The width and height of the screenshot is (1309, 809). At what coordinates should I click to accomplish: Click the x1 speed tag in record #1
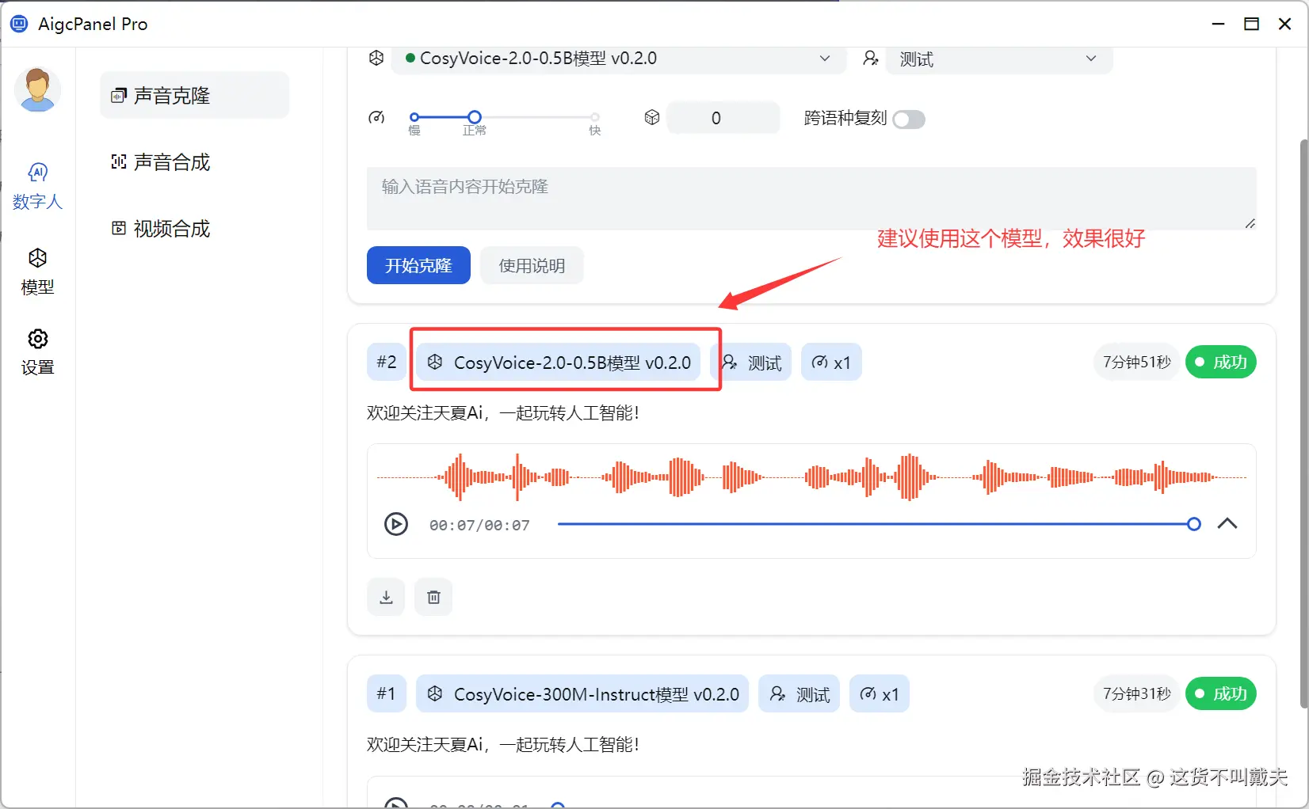[x=880, y=694]
